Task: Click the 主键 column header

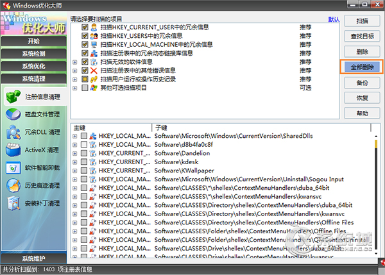Action: pos(112,128)
